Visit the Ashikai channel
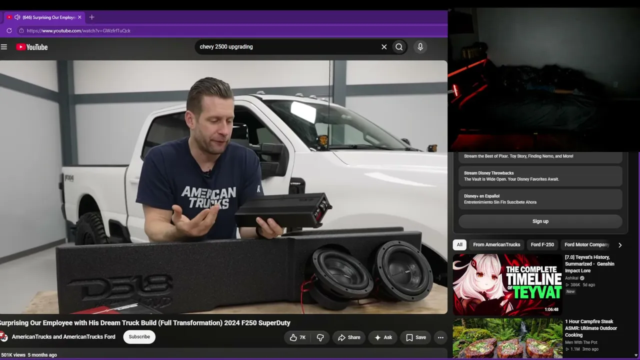Image resolution: width=640 pixels, height=360 pixels. click(x=571, y=278)
